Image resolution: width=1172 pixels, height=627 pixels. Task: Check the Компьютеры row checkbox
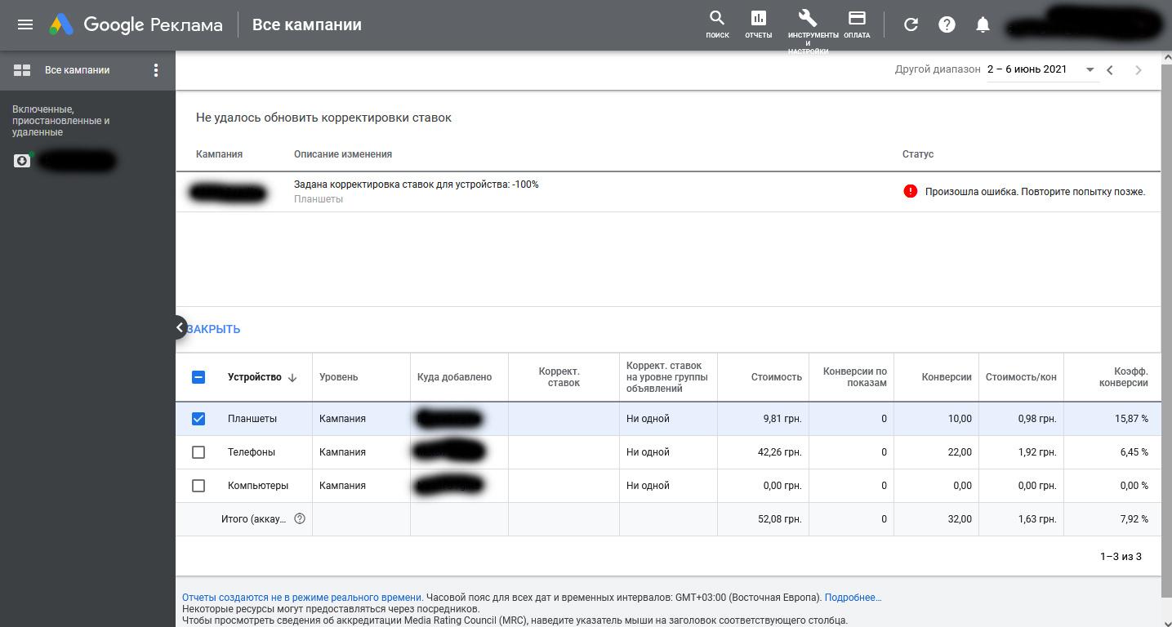coord(198,486)
